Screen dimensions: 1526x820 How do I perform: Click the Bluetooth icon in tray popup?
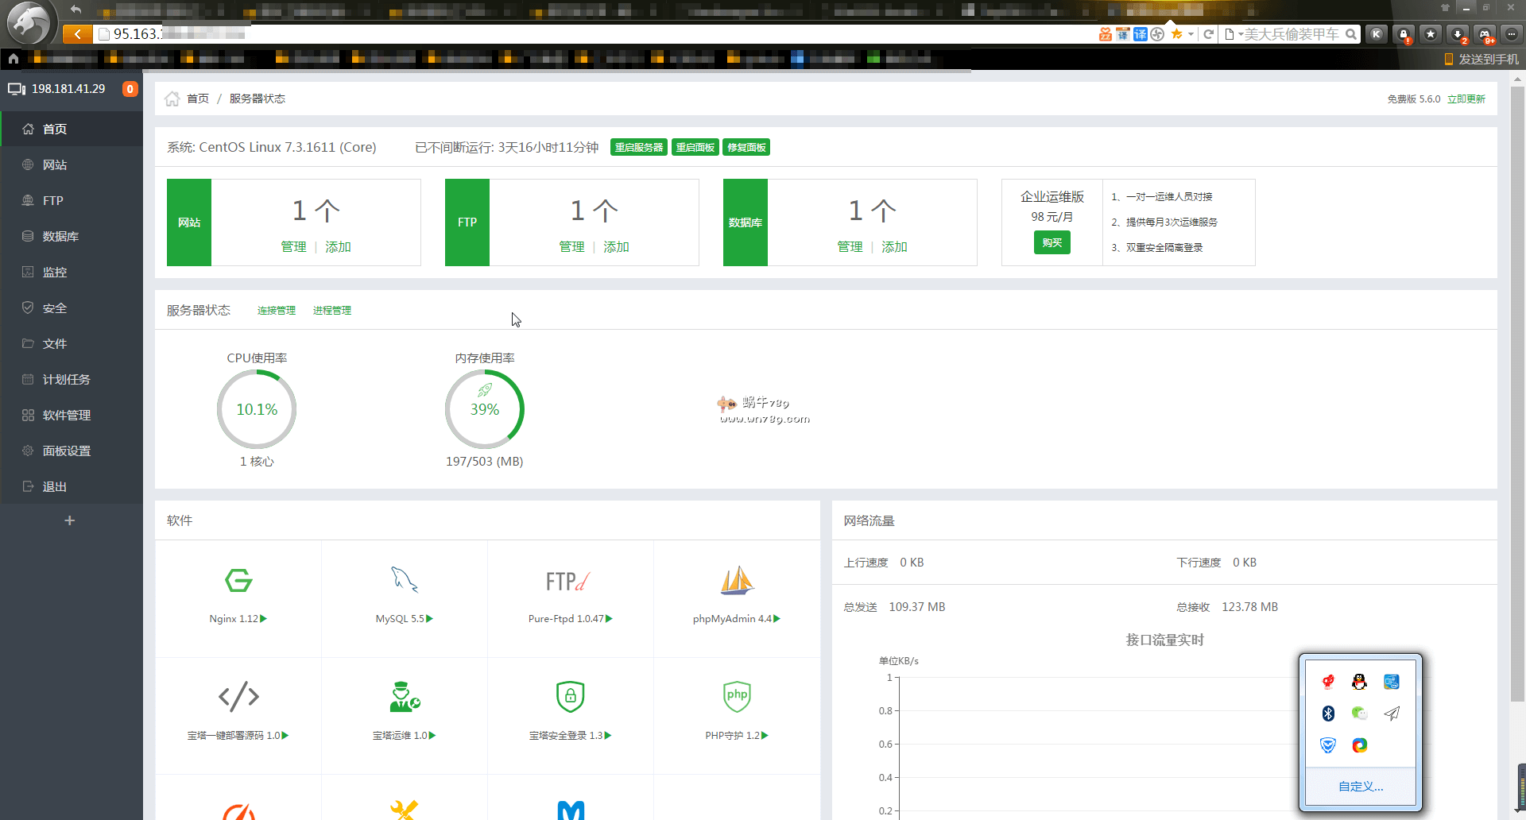(1328, 714)
